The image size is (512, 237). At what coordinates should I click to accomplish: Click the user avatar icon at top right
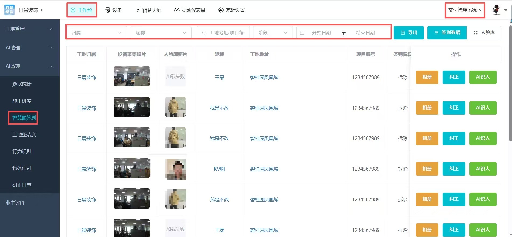pyautogui.click(x=496, y=10)
